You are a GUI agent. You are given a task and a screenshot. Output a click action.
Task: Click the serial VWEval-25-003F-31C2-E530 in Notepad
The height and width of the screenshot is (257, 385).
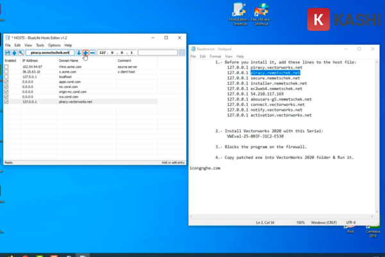click(255, 136)
